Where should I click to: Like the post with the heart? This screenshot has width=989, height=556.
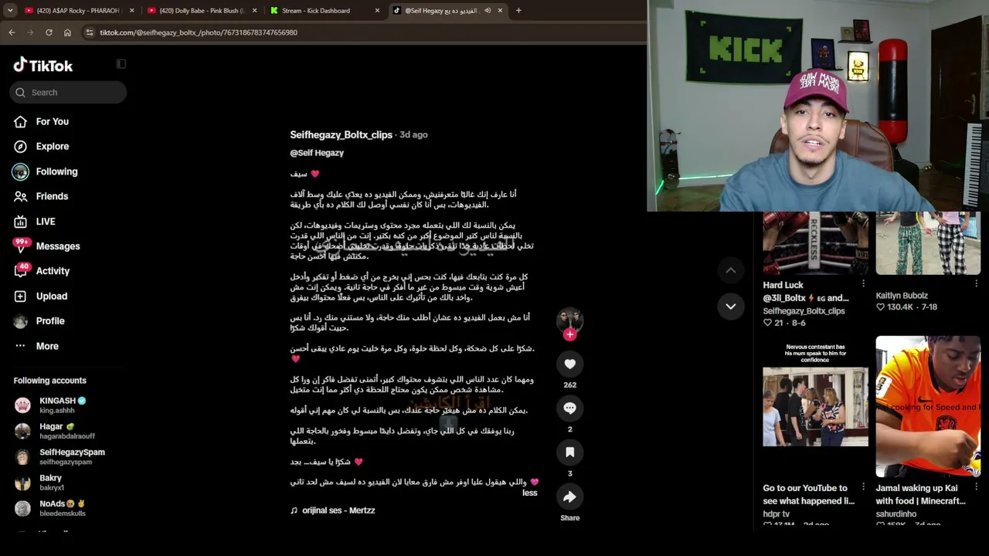[569, 364]
